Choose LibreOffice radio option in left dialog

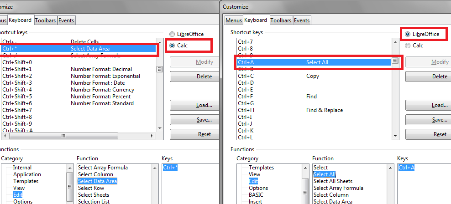tap(172, 34)
